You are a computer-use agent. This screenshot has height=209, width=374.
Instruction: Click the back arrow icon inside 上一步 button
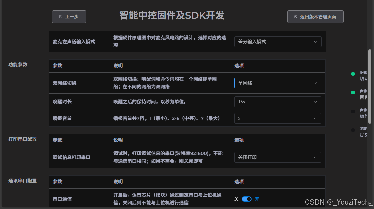(61, 16)
